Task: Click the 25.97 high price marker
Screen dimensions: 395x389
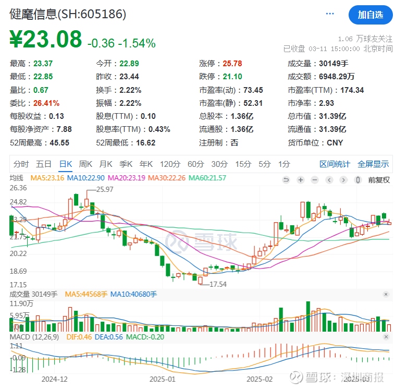Action: [x=105, y=189]
